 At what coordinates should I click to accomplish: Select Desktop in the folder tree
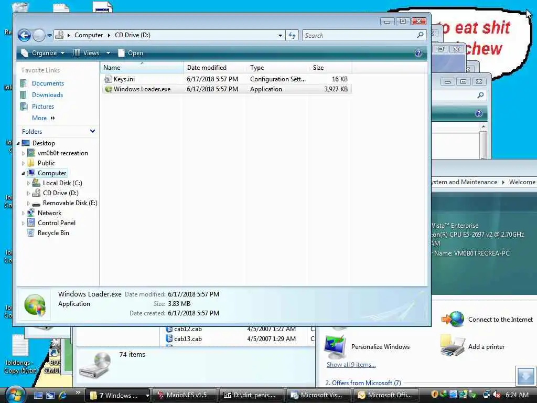pyautogui.click(x=44, y=143)
